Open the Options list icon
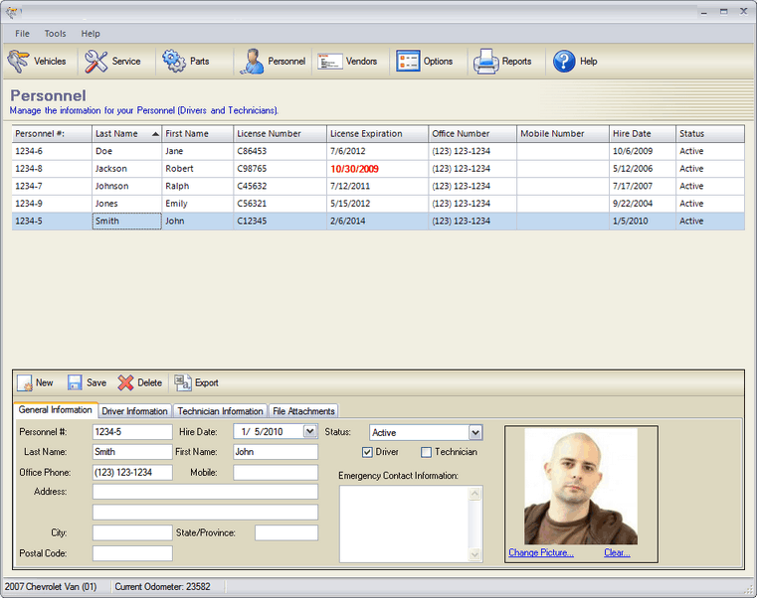Screen dimensions: 757x598 click(408, 62)
